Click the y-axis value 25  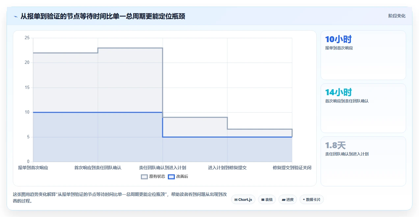tap(27, 38)
